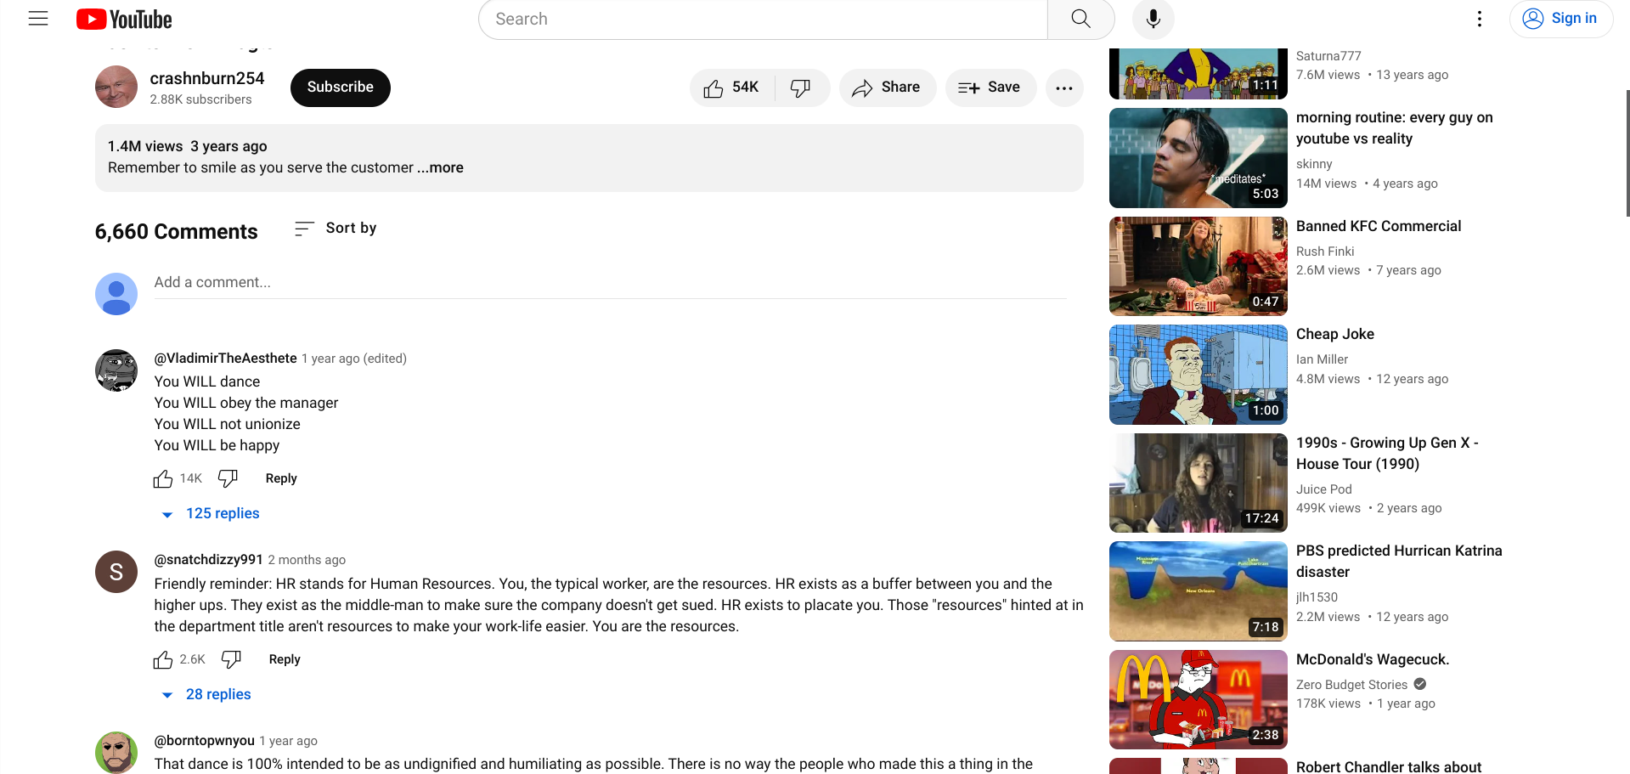
Task: Select the 'Juice Pod' channel name
Action: click(1323, 489)
